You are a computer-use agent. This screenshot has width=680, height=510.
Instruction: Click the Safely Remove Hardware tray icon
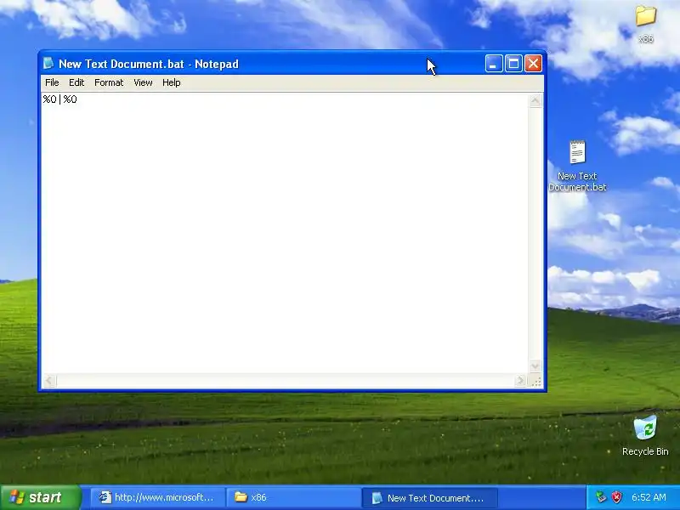pyautogui.click(x=601, y=497)
